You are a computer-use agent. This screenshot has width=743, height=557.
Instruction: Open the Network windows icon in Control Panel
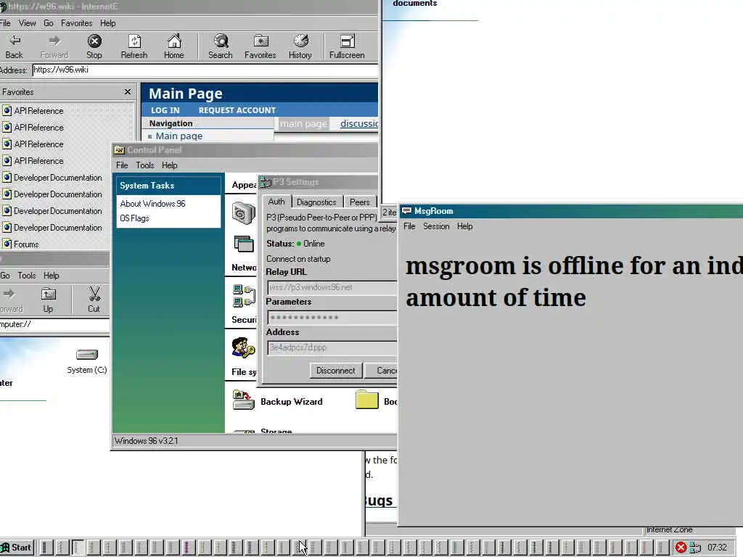point(244,244)
